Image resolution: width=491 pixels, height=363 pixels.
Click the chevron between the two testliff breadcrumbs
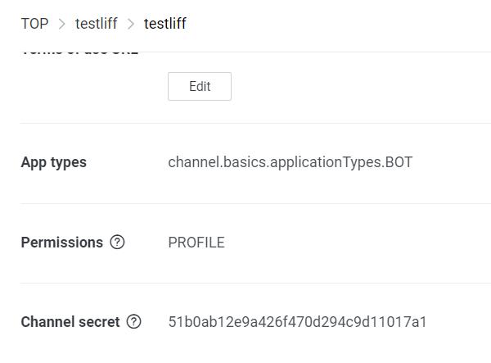click(x=131, y=24)
